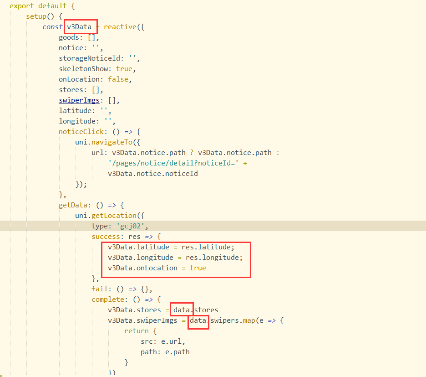
Task: Click the 'path: e.path' line
Action: (x=165, y=351)
